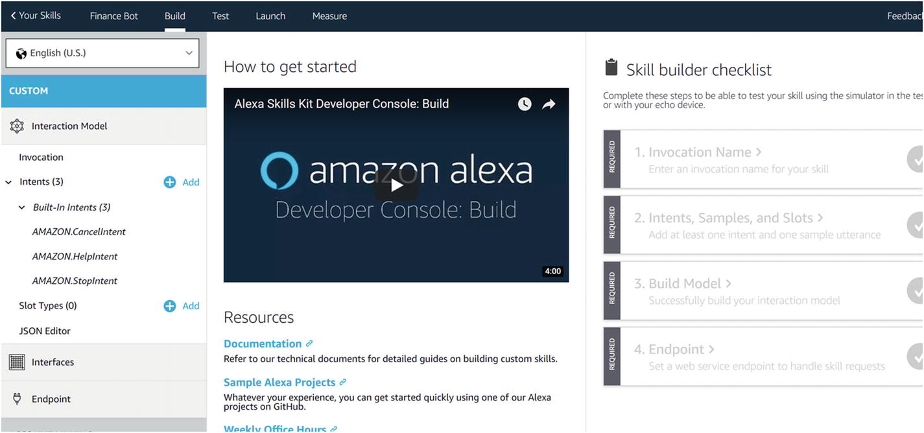Click 'Successfully build your interaction model' text
Image resolution: width=924 pixels, height=433 pixels.
(x=744, y=301)
